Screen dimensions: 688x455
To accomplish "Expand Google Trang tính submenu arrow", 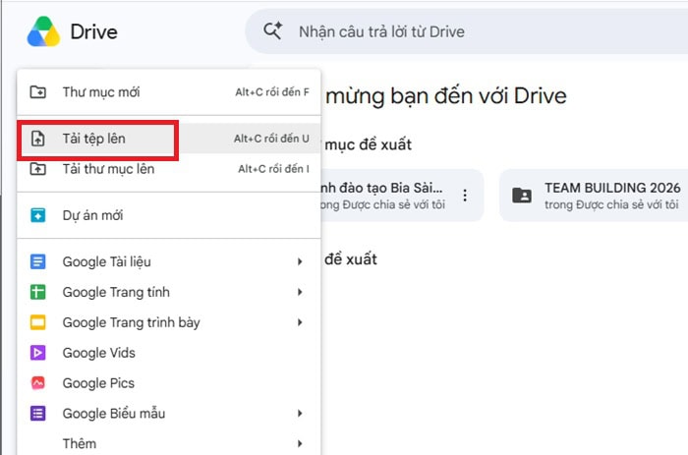I will coord(300,292).
